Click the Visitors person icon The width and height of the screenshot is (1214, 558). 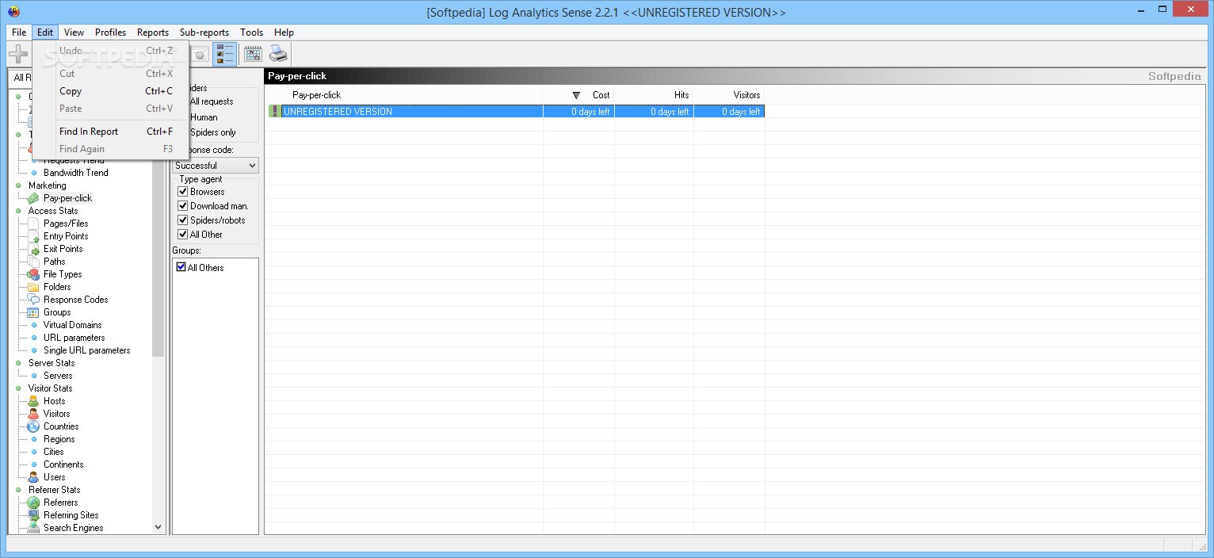coord(33,414)
